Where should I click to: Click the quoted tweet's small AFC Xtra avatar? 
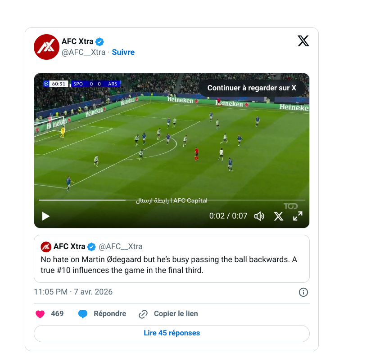(x=45, y=246)
